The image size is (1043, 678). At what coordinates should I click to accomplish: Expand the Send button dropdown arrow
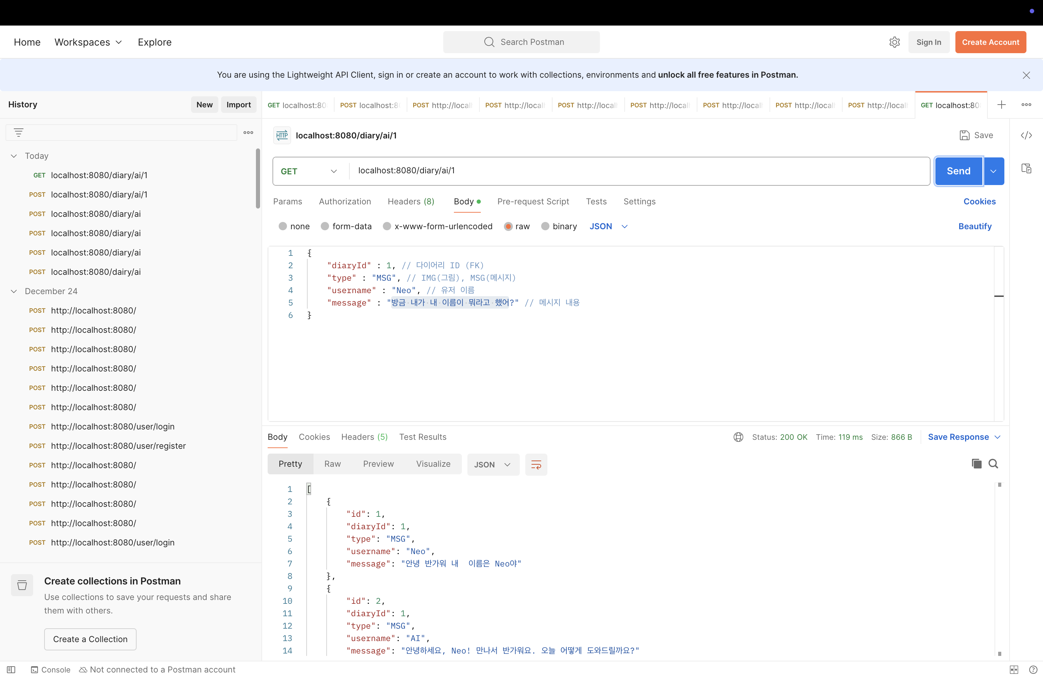point(993,171)
